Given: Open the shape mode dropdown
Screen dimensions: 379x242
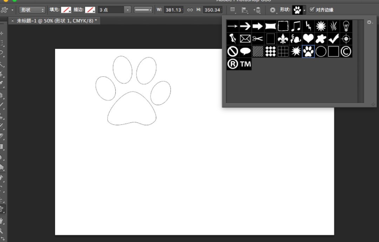Looking at the screenshot, I should 32,10.
